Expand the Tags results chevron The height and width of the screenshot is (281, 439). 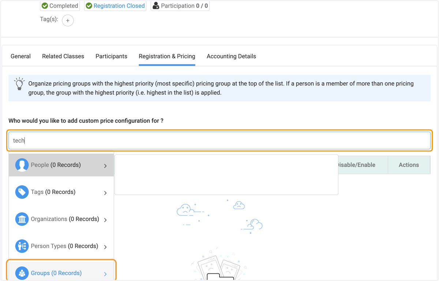pos(105,193)
